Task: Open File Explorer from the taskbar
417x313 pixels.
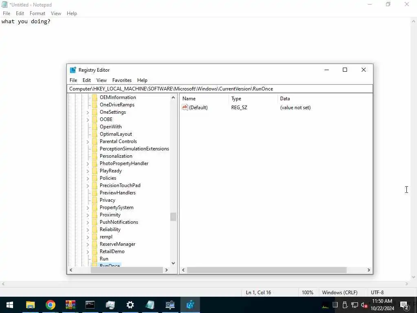Action: pos(30,305)
